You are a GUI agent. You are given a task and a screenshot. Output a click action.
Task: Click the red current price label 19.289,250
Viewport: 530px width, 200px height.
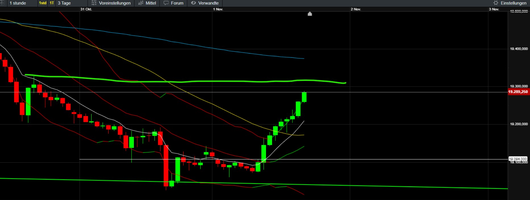click(518, 92)
